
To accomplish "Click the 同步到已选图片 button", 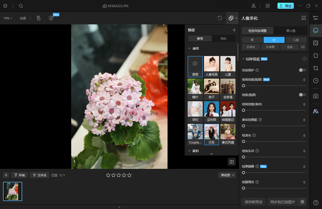I will pos(283,202).
